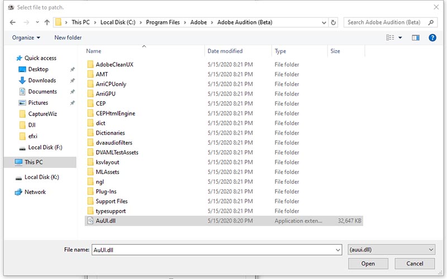This screenshot has width=447, height=279.
Task: Click the folder icon in address bar
Action: (59, 22)
